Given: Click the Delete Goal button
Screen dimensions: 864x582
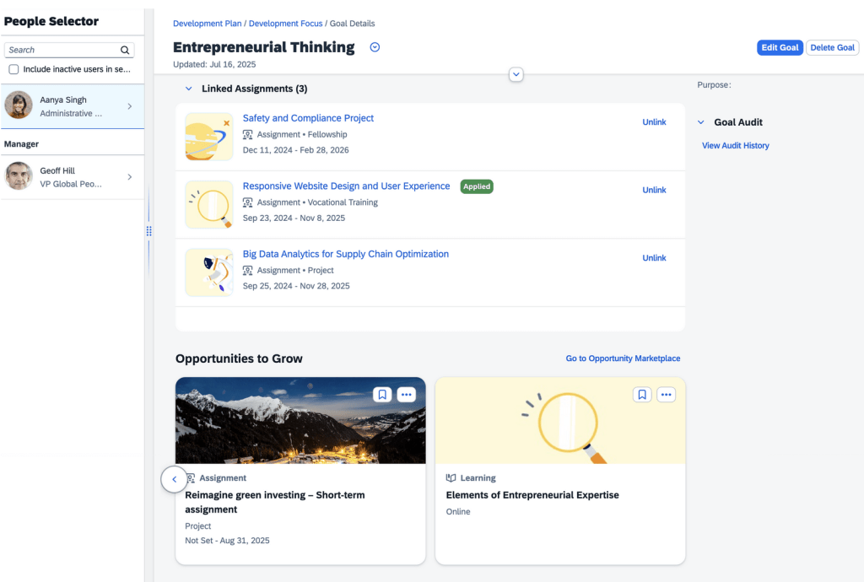Looking at the screenshot, I should coord(832,48).
